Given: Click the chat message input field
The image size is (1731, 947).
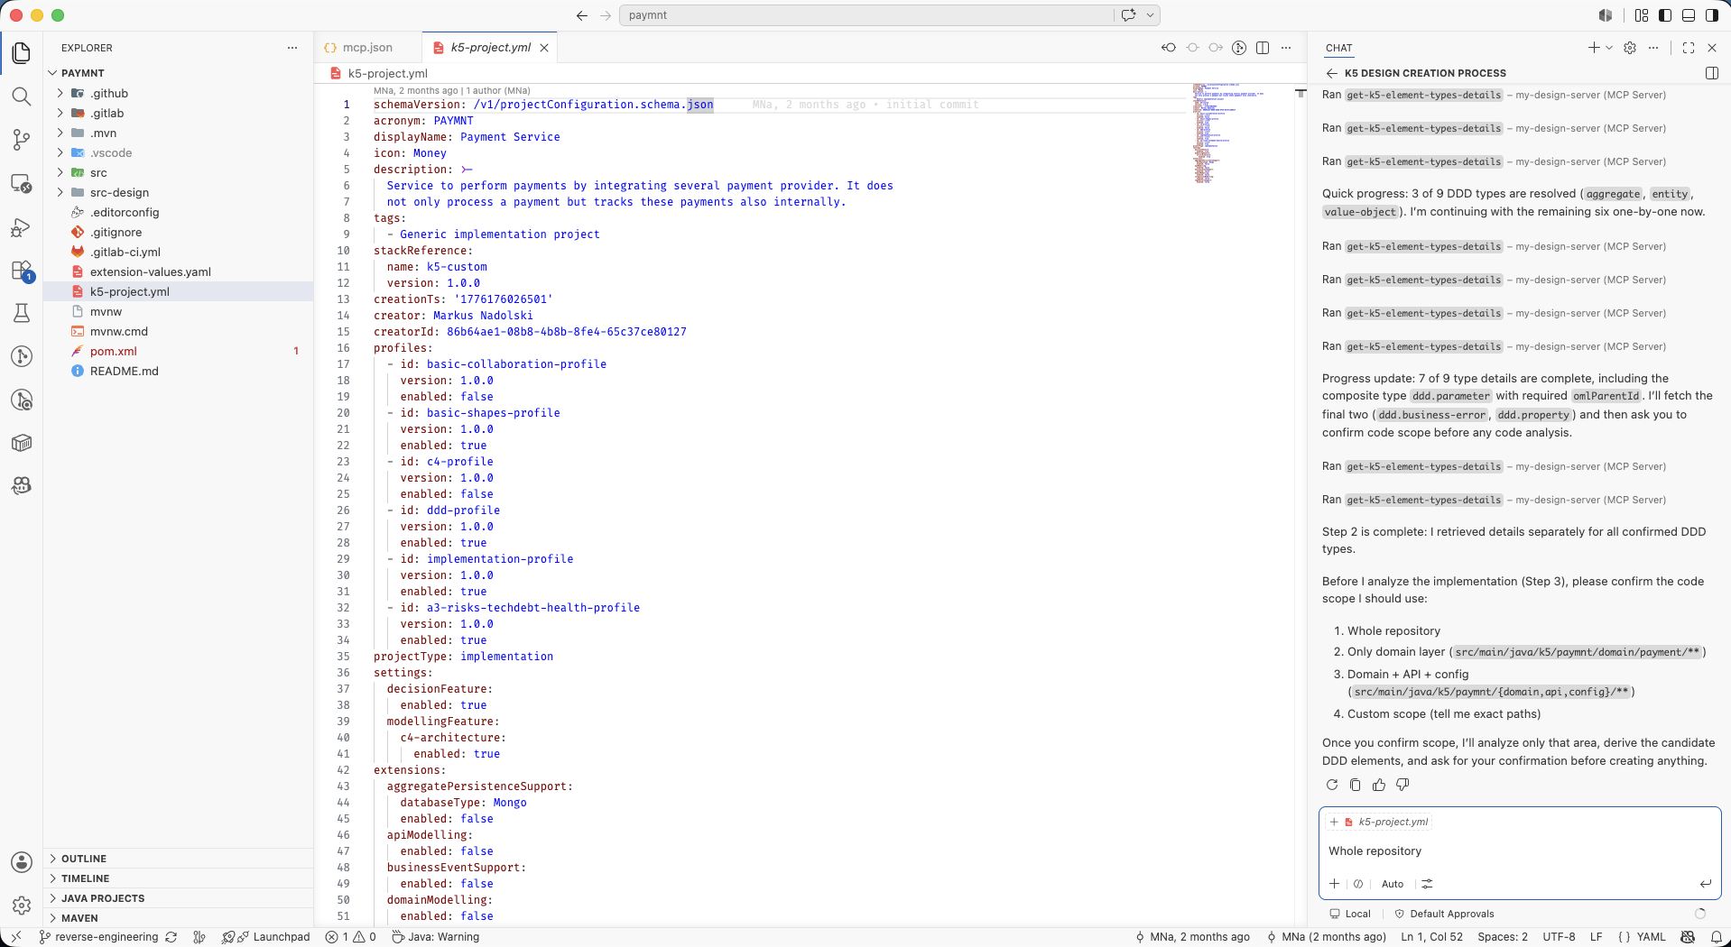Looking at the screenshot, I should click(1519, 851).
